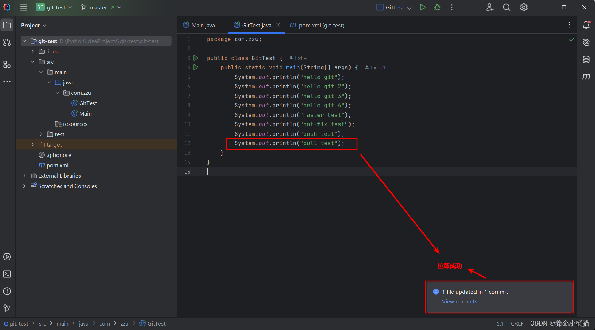The width and height of the screenshot is (595, 330).
Task: Click the "pull test" println line
Action: point(289,143)
